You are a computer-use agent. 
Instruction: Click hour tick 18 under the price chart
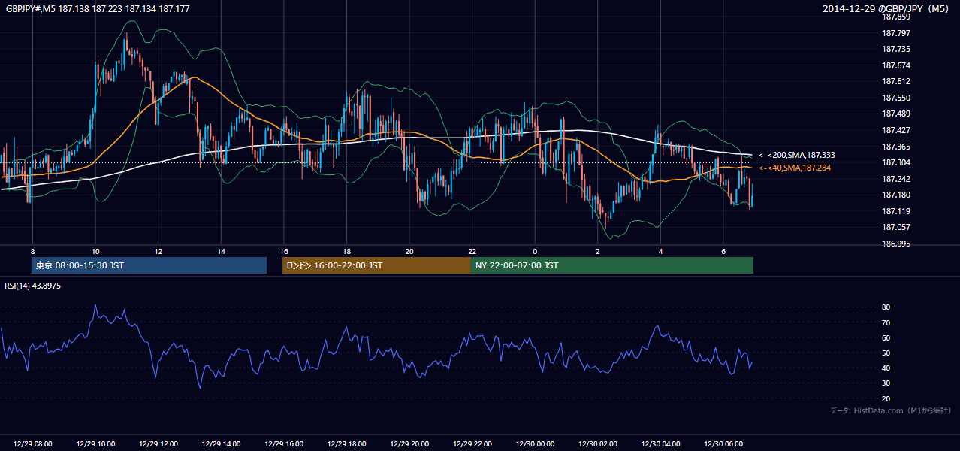coord(346,251)
